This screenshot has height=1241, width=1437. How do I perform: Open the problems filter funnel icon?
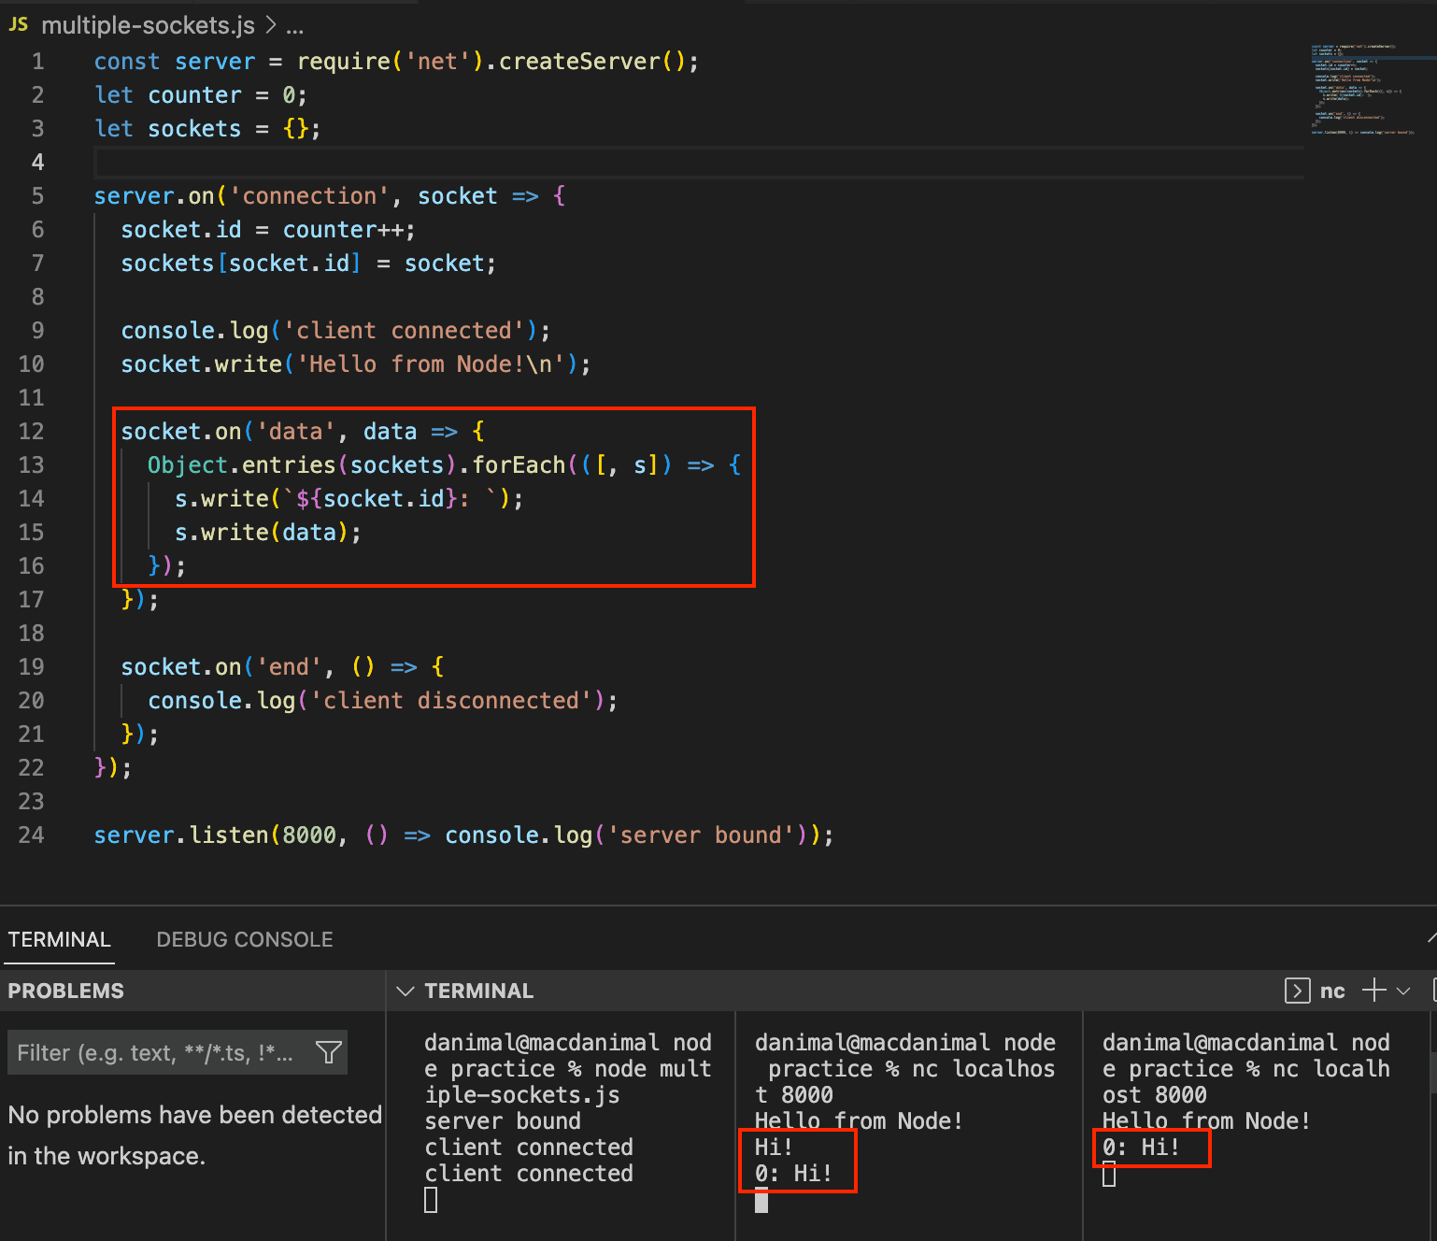coord(329,1053)
